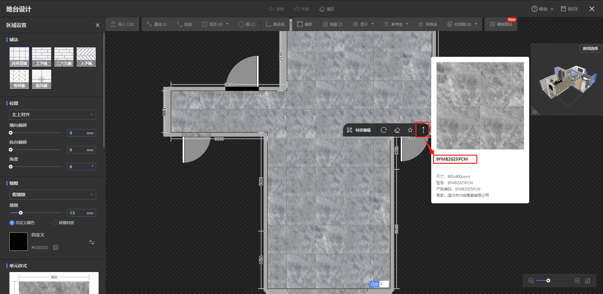Select the custom color (自定义颜色) radio button

point(12,223)
